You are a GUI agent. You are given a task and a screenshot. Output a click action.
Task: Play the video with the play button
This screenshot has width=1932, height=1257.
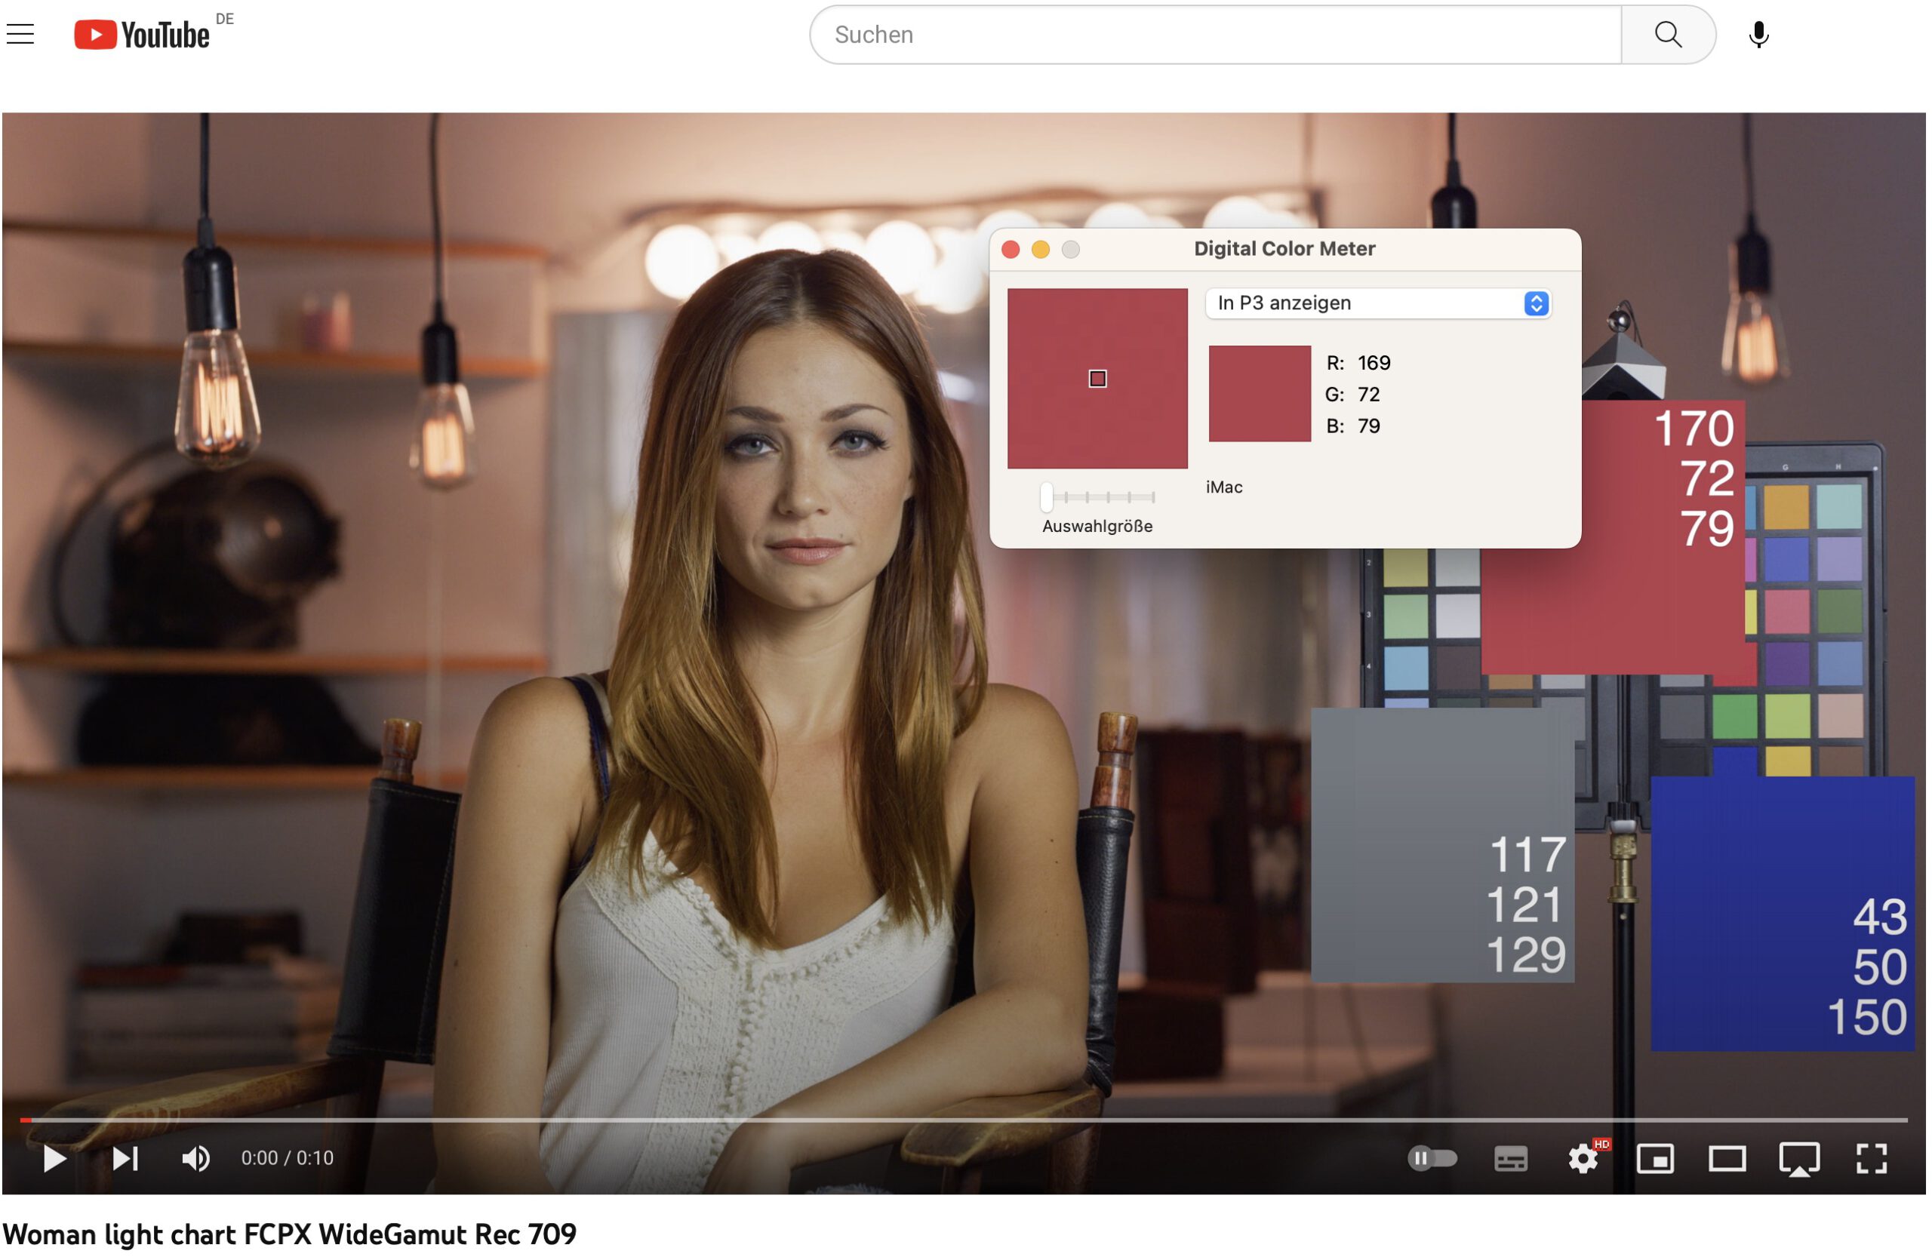pos(54,1159)
